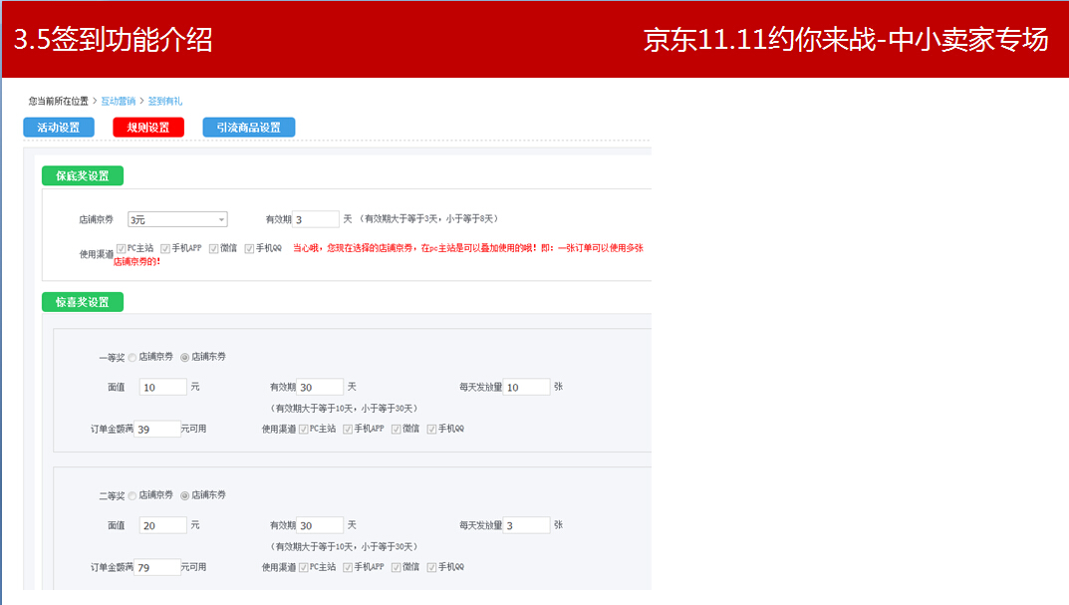The height and width of the screenshot is (605, 1069).
Task: Toggle 一等奖 PC主站 channel checkbox
Action: [x=304, y=429]
